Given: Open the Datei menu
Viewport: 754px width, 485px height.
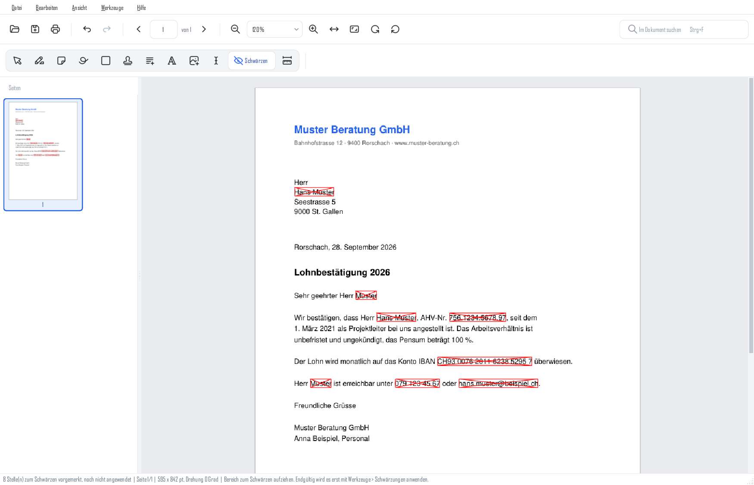Looking at the screenshot, I should point(17,8).
